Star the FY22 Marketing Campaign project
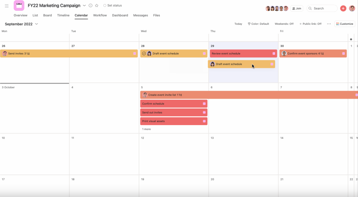The image size is (358, 197). point(97,5)
